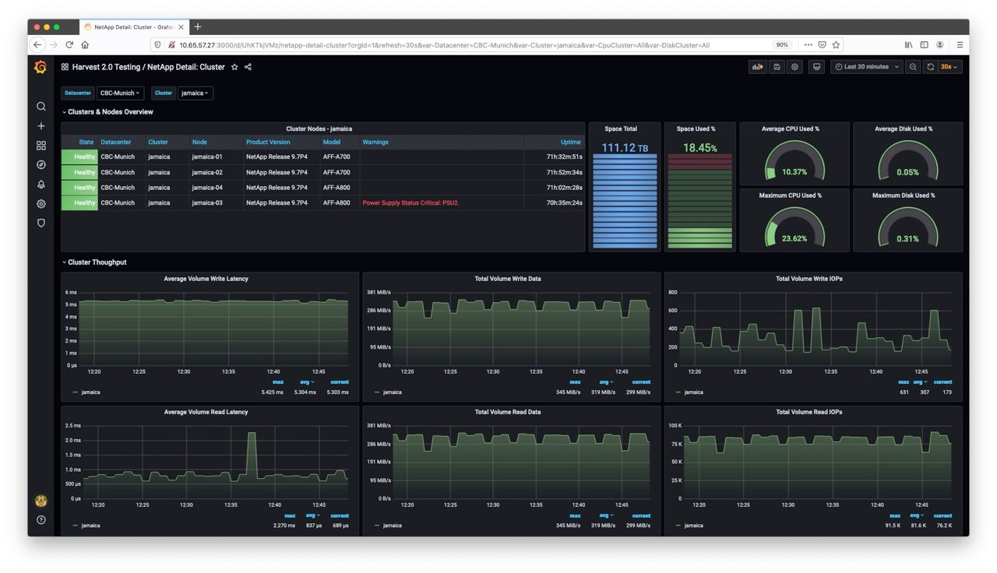Image resolution: width=997 pixels, height=573 pixels.
Task: Click the Add panel icon
Action: [757, 67]
